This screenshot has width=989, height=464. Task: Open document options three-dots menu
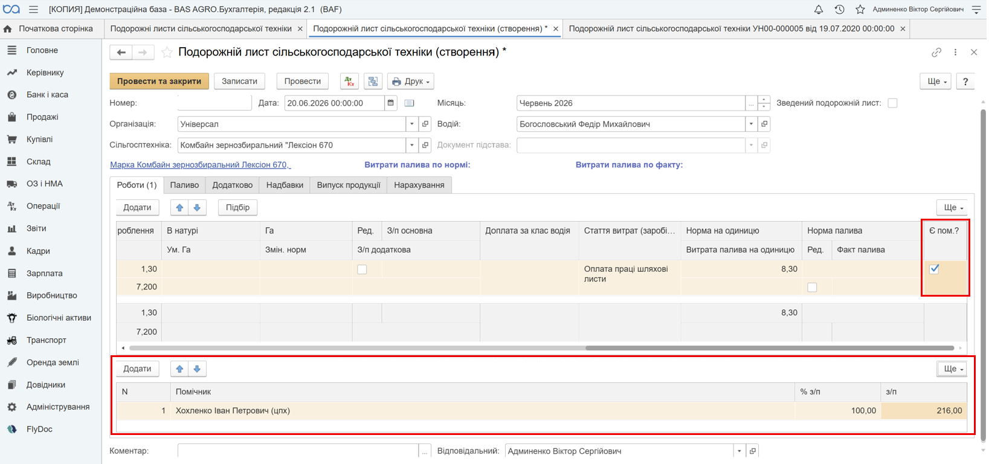pyautogui.click(x=955, y=53)
